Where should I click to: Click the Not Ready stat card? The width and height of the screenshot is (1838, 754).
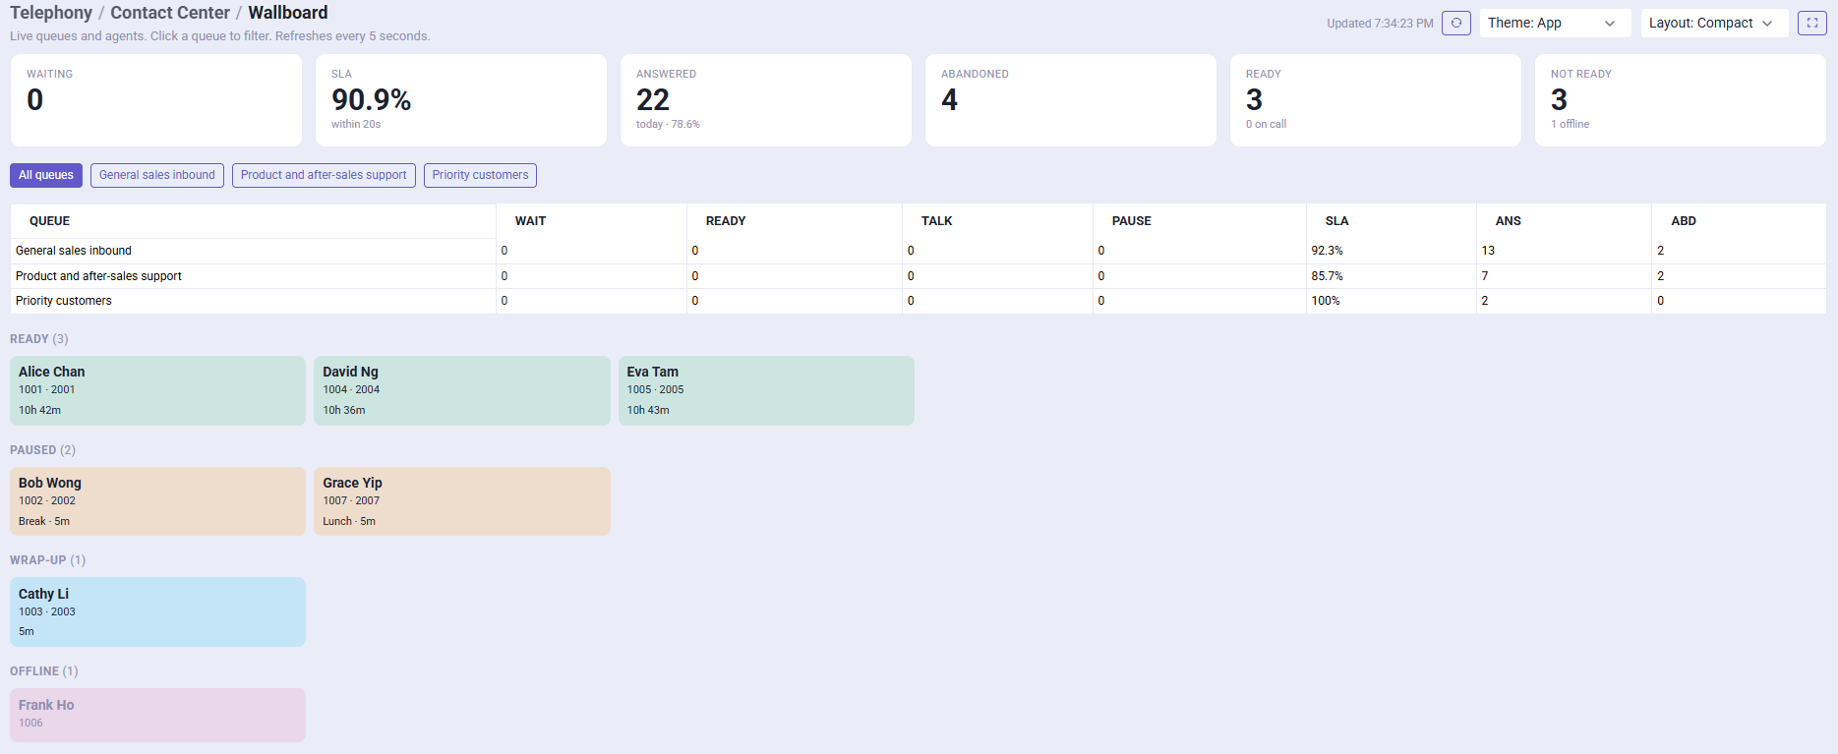tap(1681, 100)
